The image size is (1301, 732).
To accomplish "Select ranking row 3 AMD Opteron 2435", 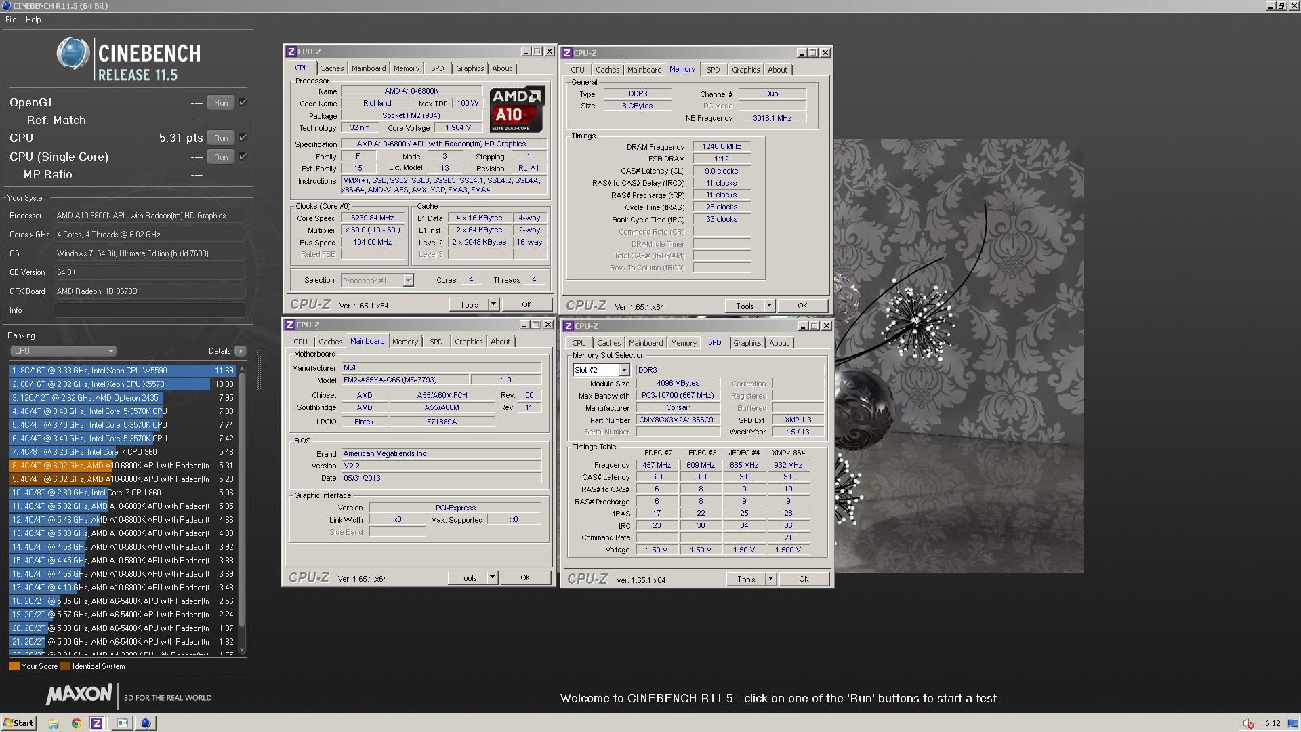I will [123, 398].
